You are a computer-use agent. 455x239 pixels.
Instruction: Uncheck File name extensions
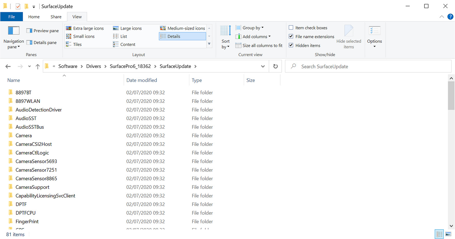pos(312,36)
